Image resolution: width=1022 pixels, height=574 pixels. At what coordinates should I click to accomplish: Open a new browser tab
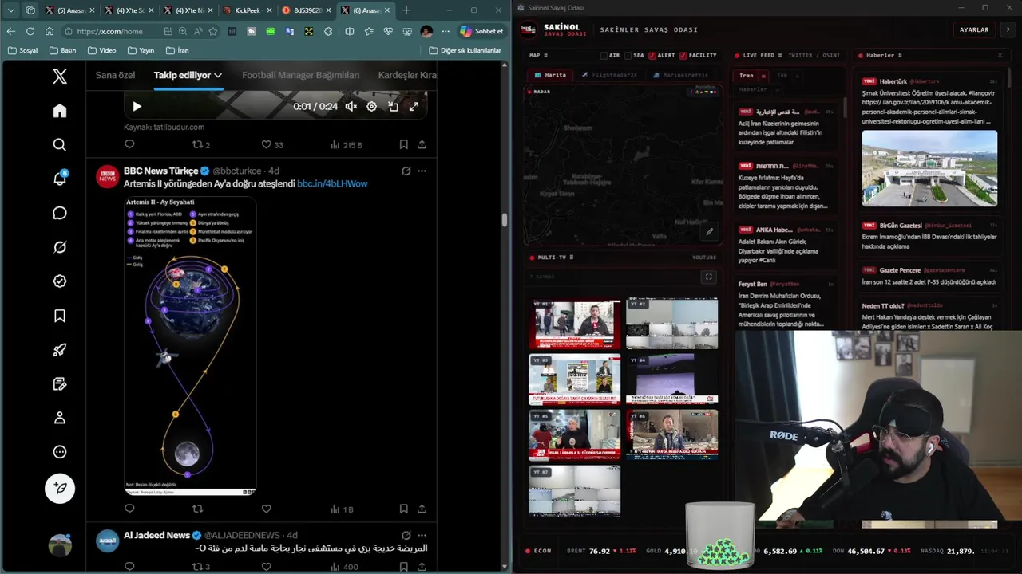click(406, 10)
